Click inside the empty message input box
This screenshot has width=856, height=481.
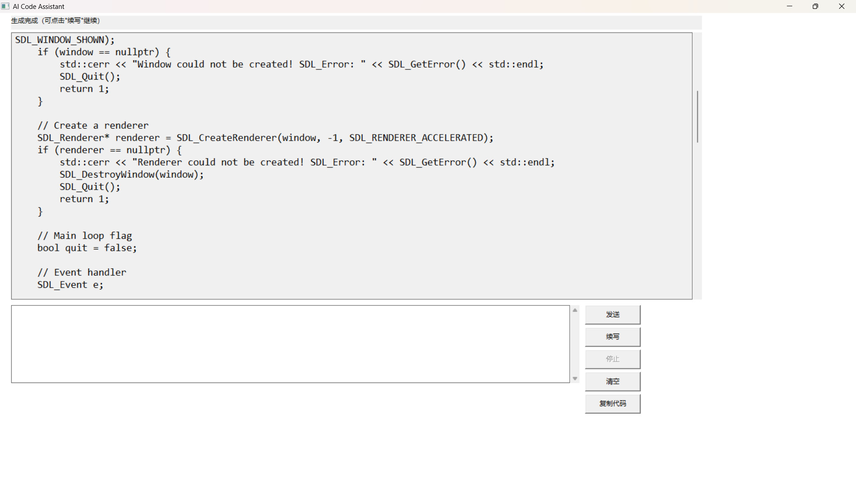pos(290,343)
